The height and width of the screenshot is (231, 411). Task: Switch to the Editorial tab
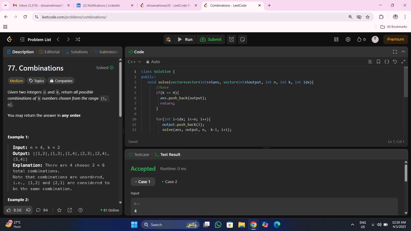tap(49, 52)
